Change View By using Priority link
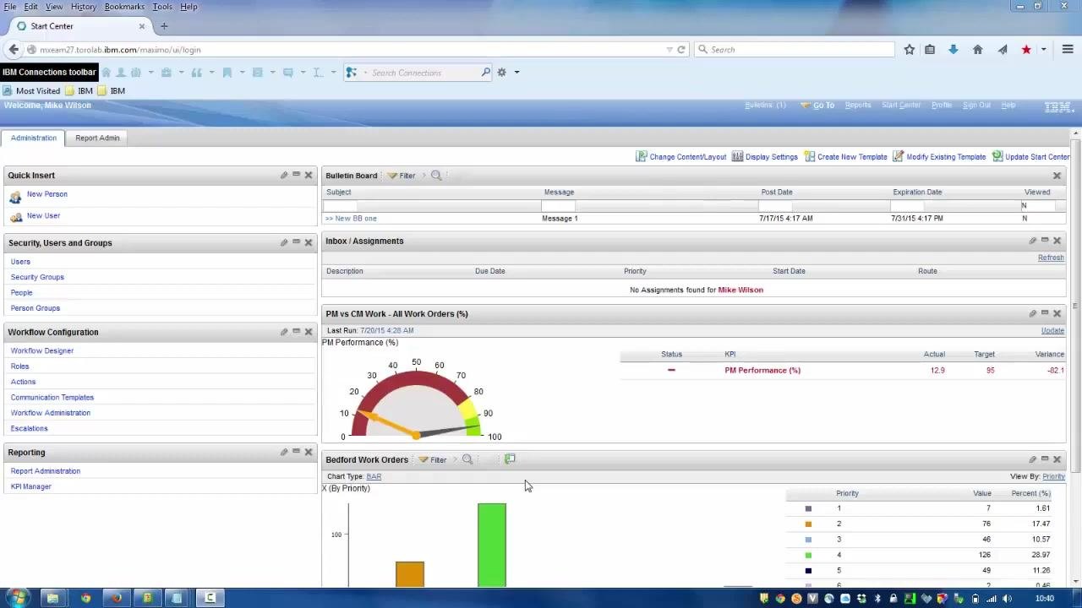Image resolution: width=1082 pixels, height=608 pixels. pos(1053,476)
